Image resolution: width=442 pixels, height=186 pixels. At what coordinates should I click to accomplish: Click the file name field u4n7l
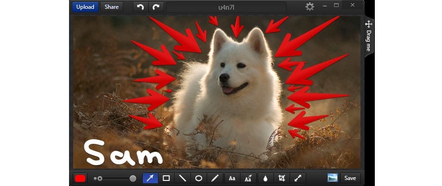click(226, 7)
